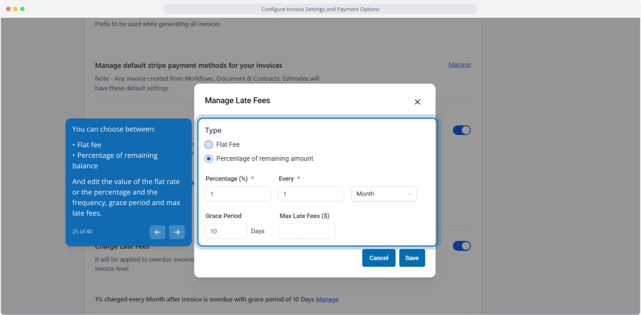This screenshot has width=641, height=315.
Task: Click the Max Late Fees input
Action: coord(307,231)
